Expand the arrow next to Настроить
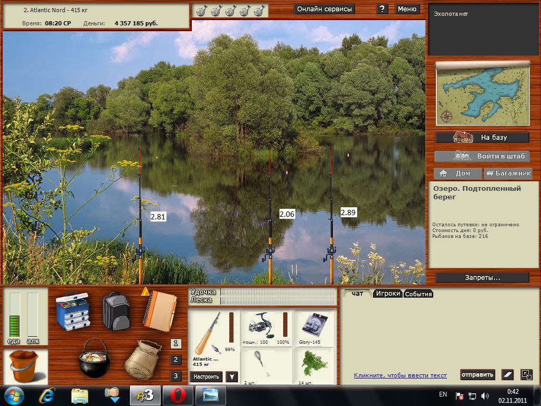This screenshot has height=406, width=541. 232,376
